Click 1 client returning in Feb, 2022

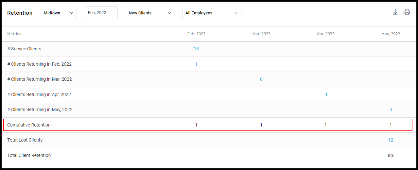pyautogui.click(x=196, y=64)
